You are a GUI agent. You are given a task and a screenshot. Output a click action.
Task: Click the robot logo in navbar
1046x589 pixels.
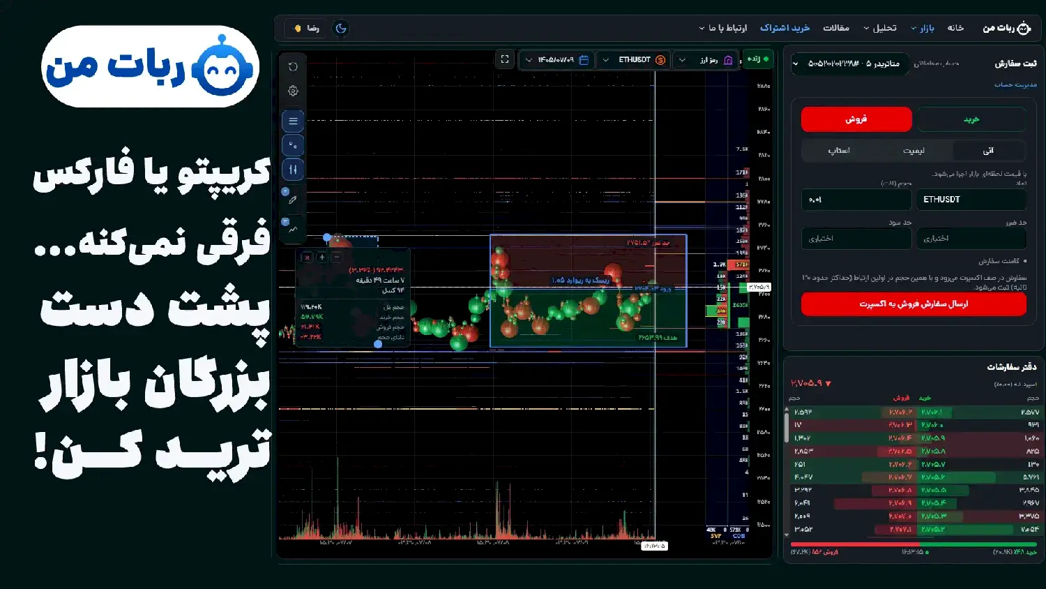click(1024, 28)
